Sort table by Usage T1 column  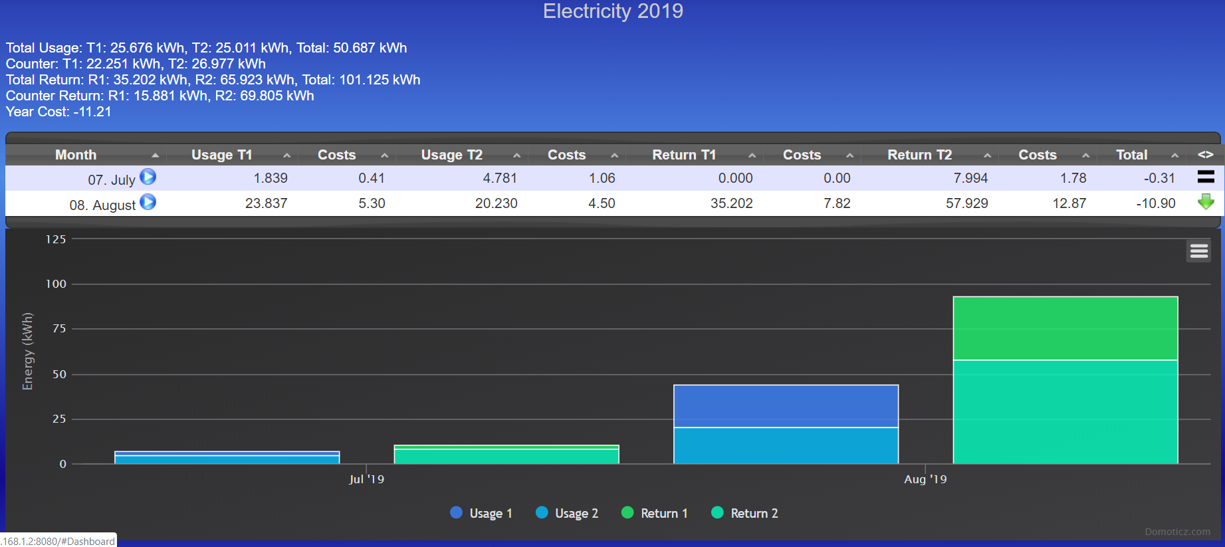pyautogui.click(x=222, y=155)
